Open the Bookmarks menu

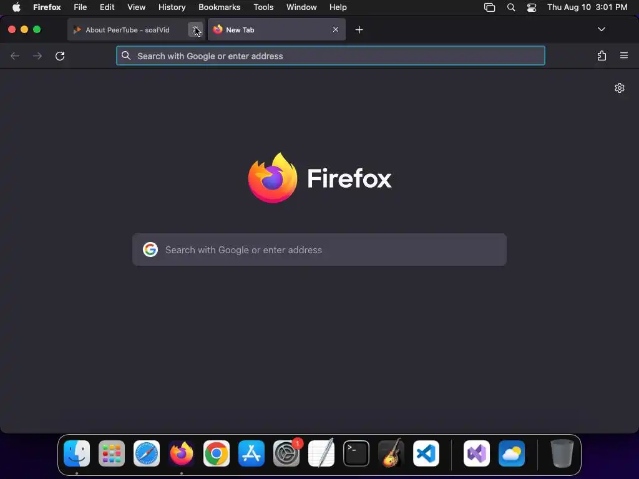219,7
